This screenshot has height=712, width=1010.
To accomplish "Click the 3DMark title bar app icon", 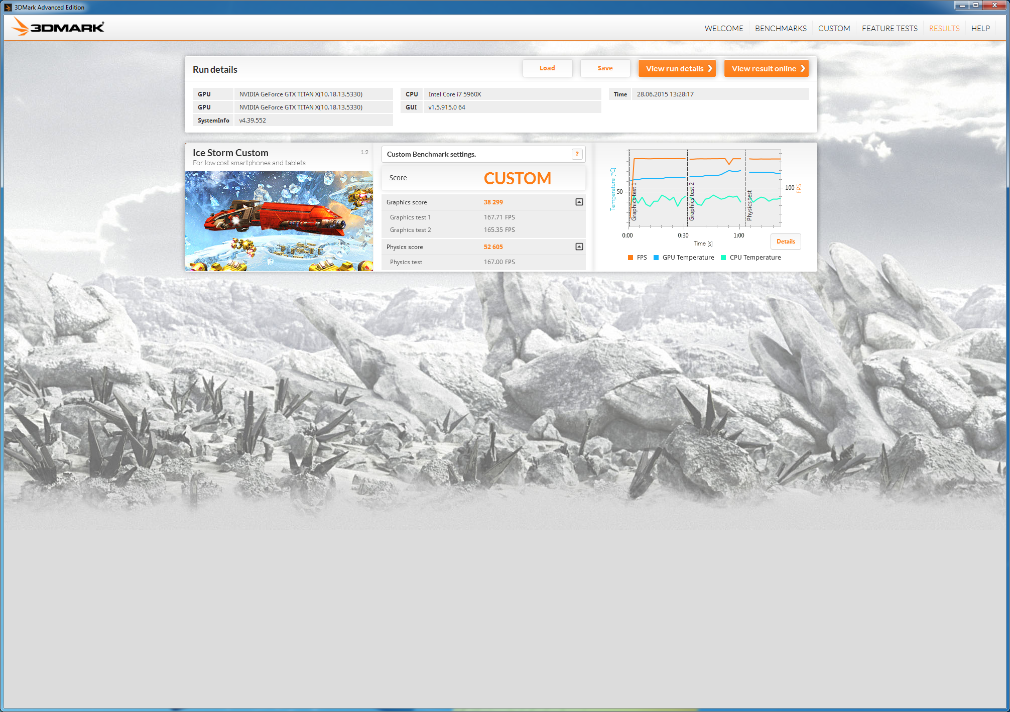I will [8, 7].
